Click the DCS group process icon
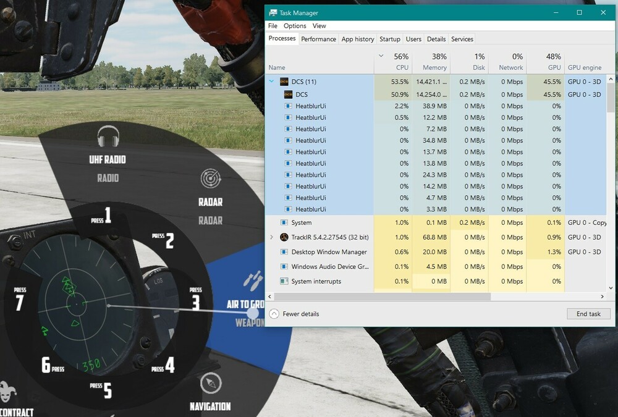 pos(284,82)
